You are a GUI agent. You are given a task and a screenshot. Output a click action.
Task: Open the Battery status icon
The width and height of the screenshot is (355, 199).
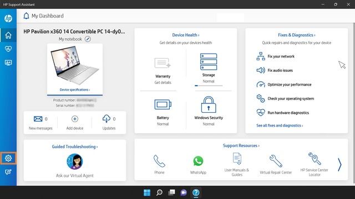point(163,104)
